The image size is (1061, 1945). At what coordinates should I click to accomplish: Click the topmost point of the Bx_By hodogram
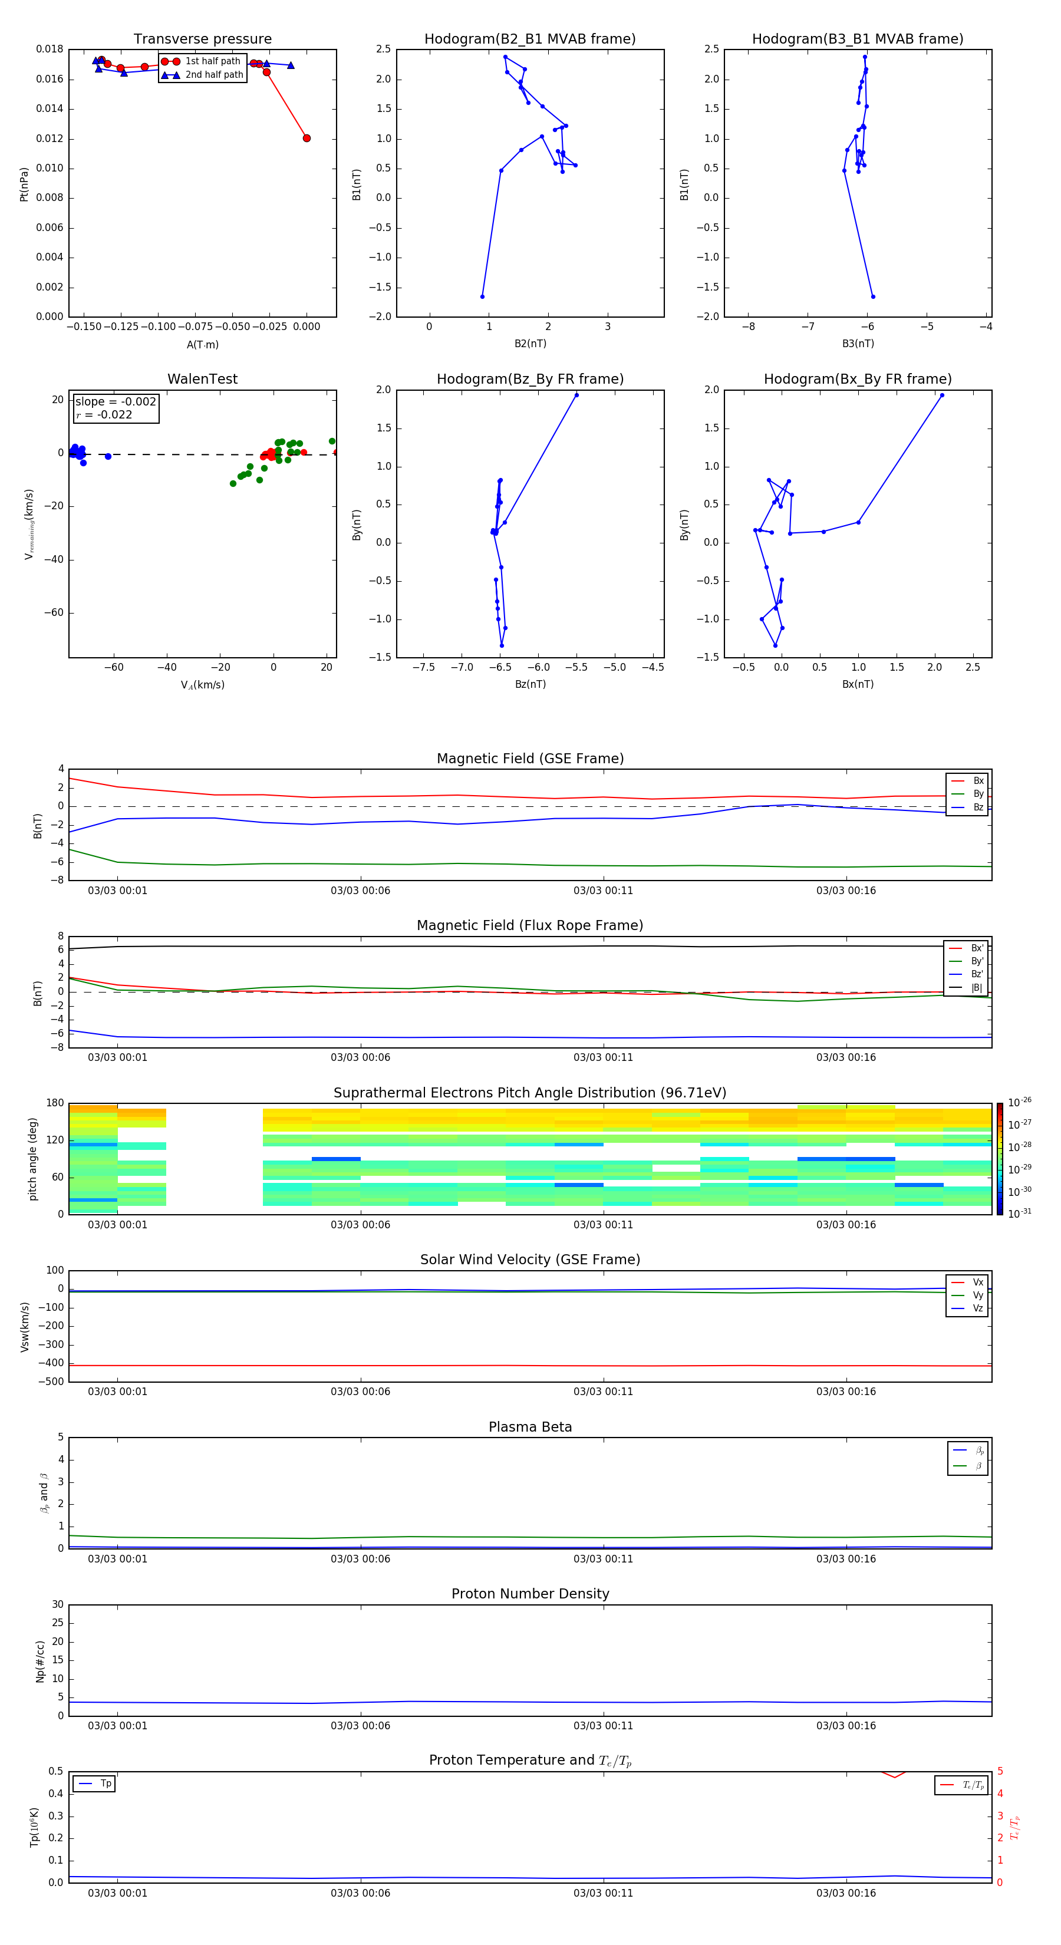pos(942,395)
